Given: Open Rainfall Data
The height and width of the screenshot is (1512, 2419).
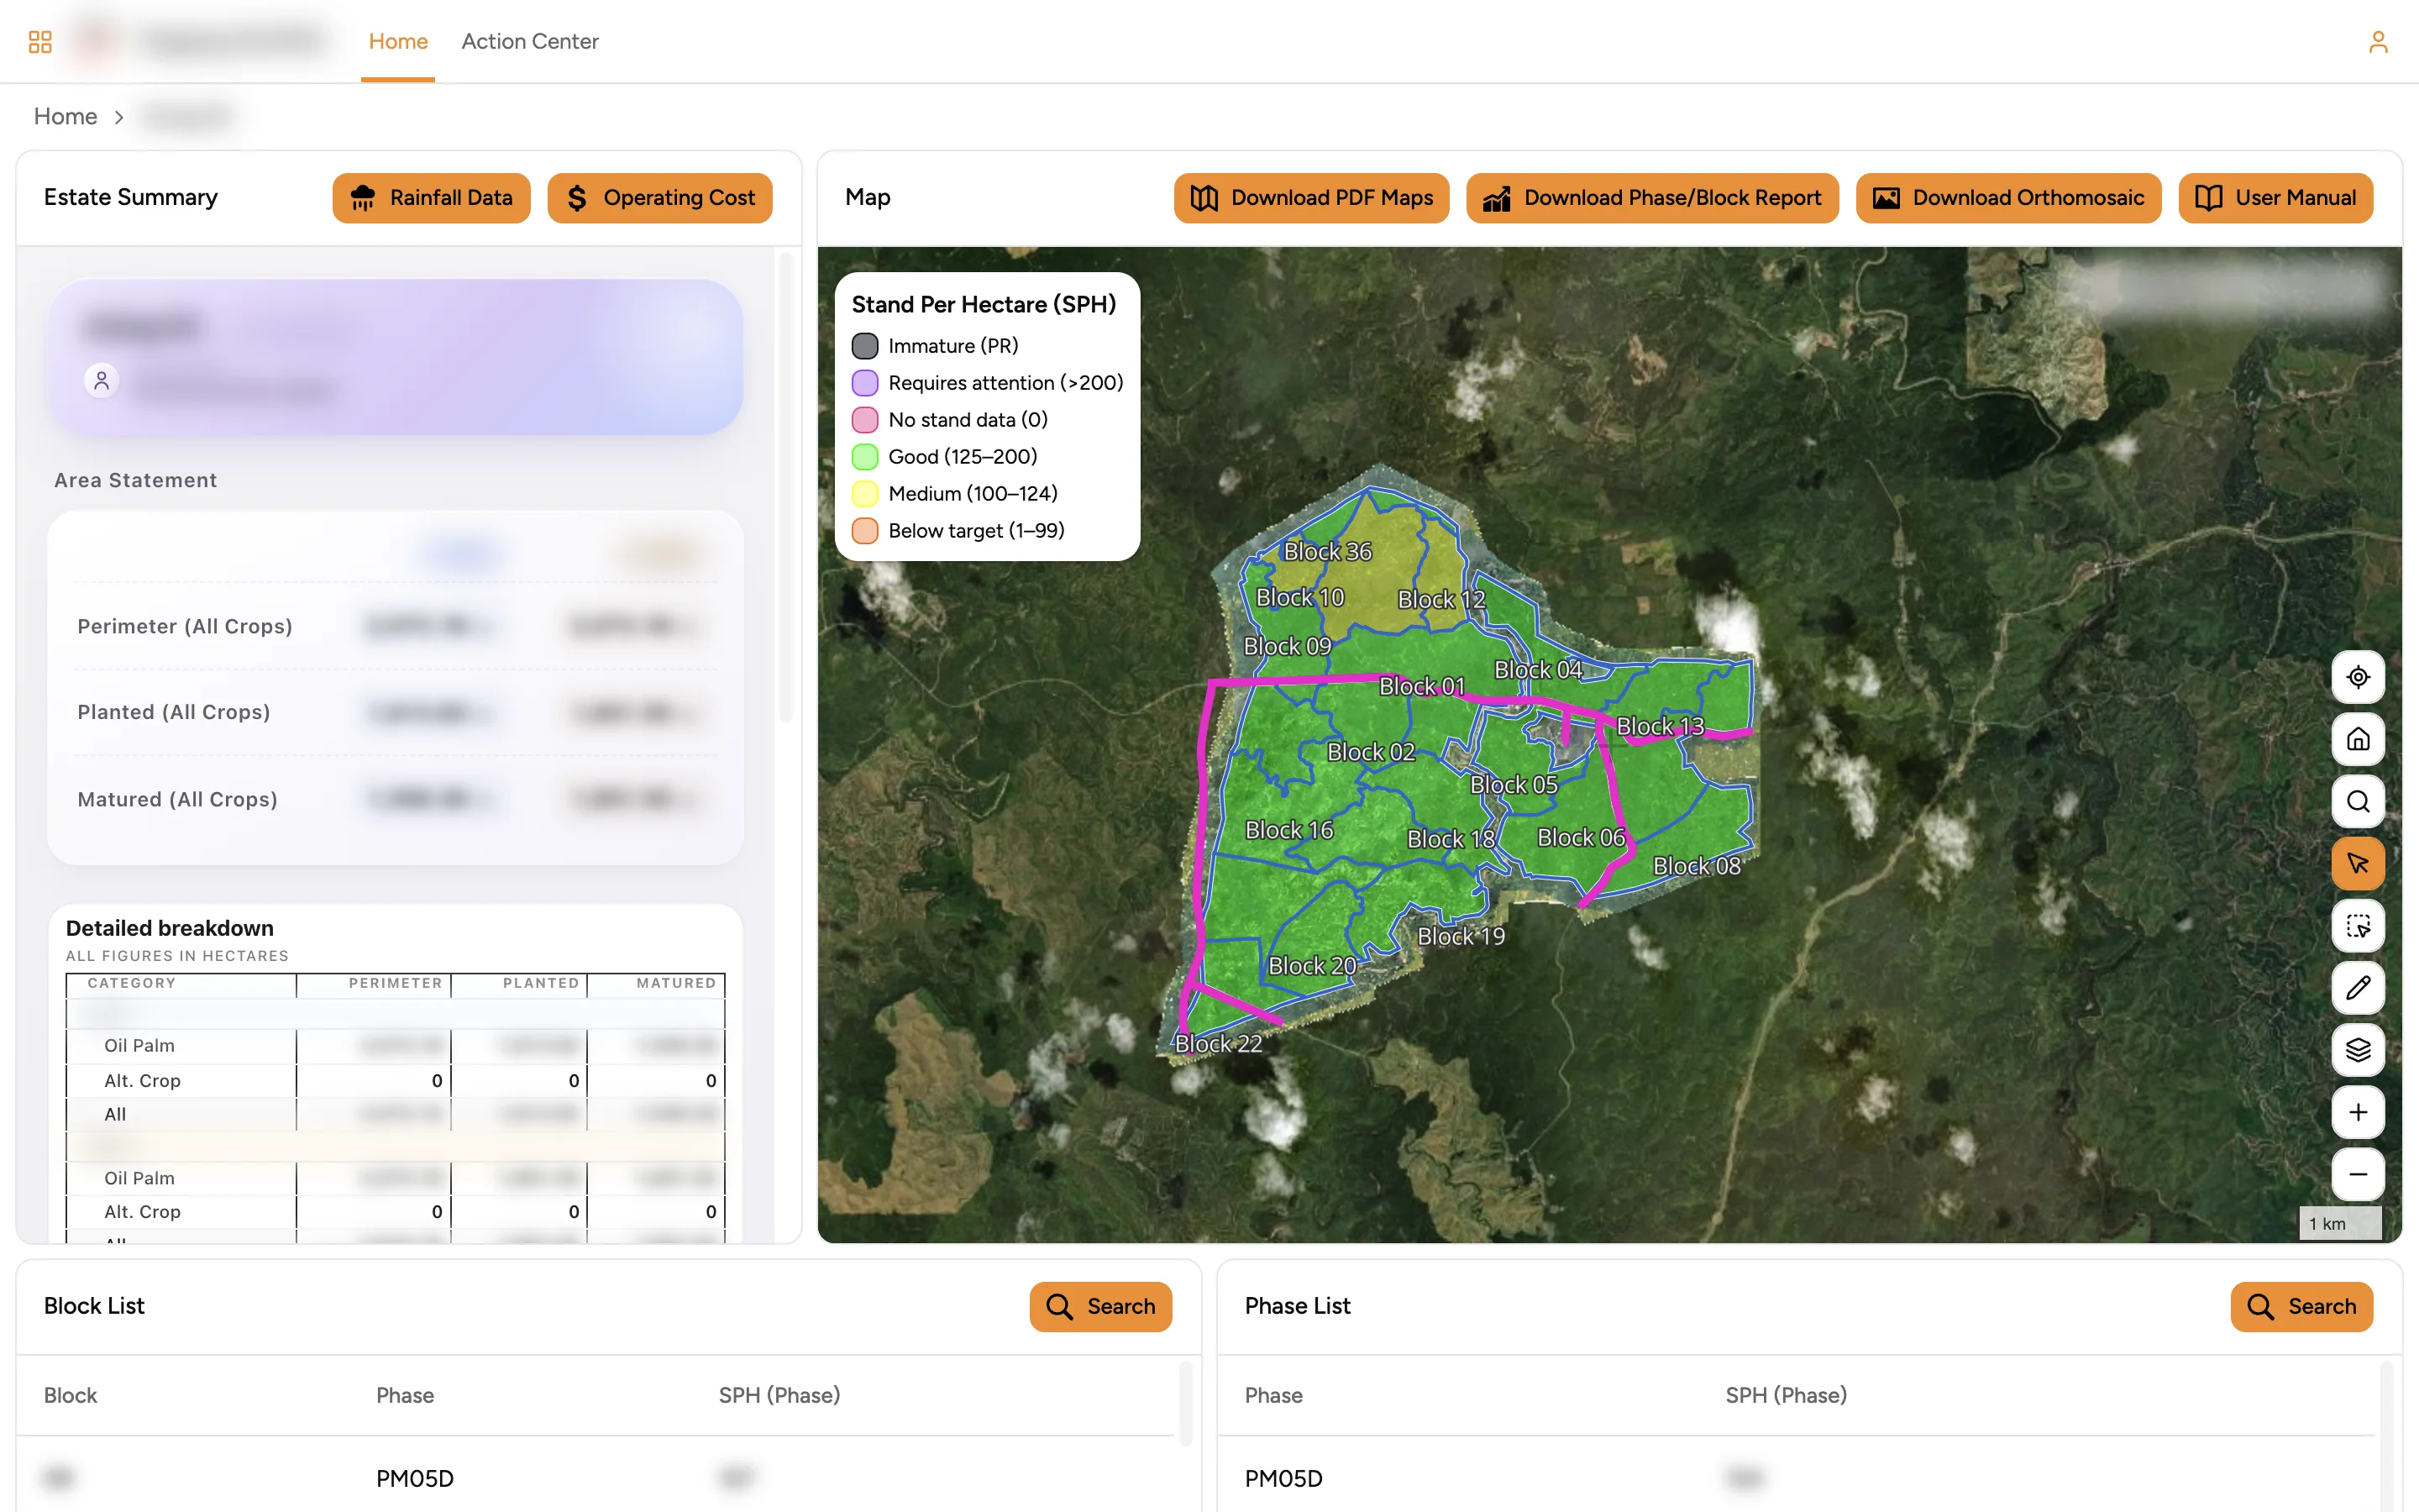Looking at the screenshot, I should pos(431,198).
